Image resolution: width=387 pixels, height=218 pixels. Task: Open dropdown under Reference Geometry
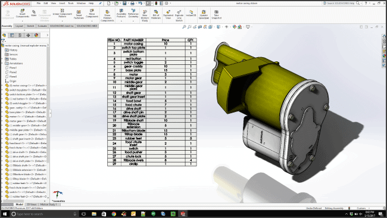coord(133,21)
